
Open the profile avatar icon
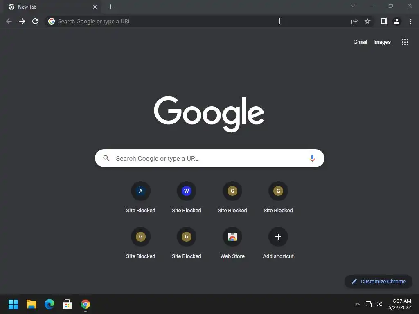[397, 21]
